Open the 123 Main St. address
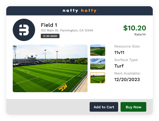The width and height of the screenshot is (159, 121). pyautogui.click(x=67, y=31)
